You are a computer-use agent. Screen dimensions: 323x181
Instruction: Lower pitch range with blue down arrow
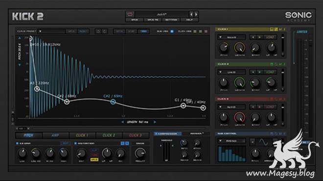pos(20,65)
